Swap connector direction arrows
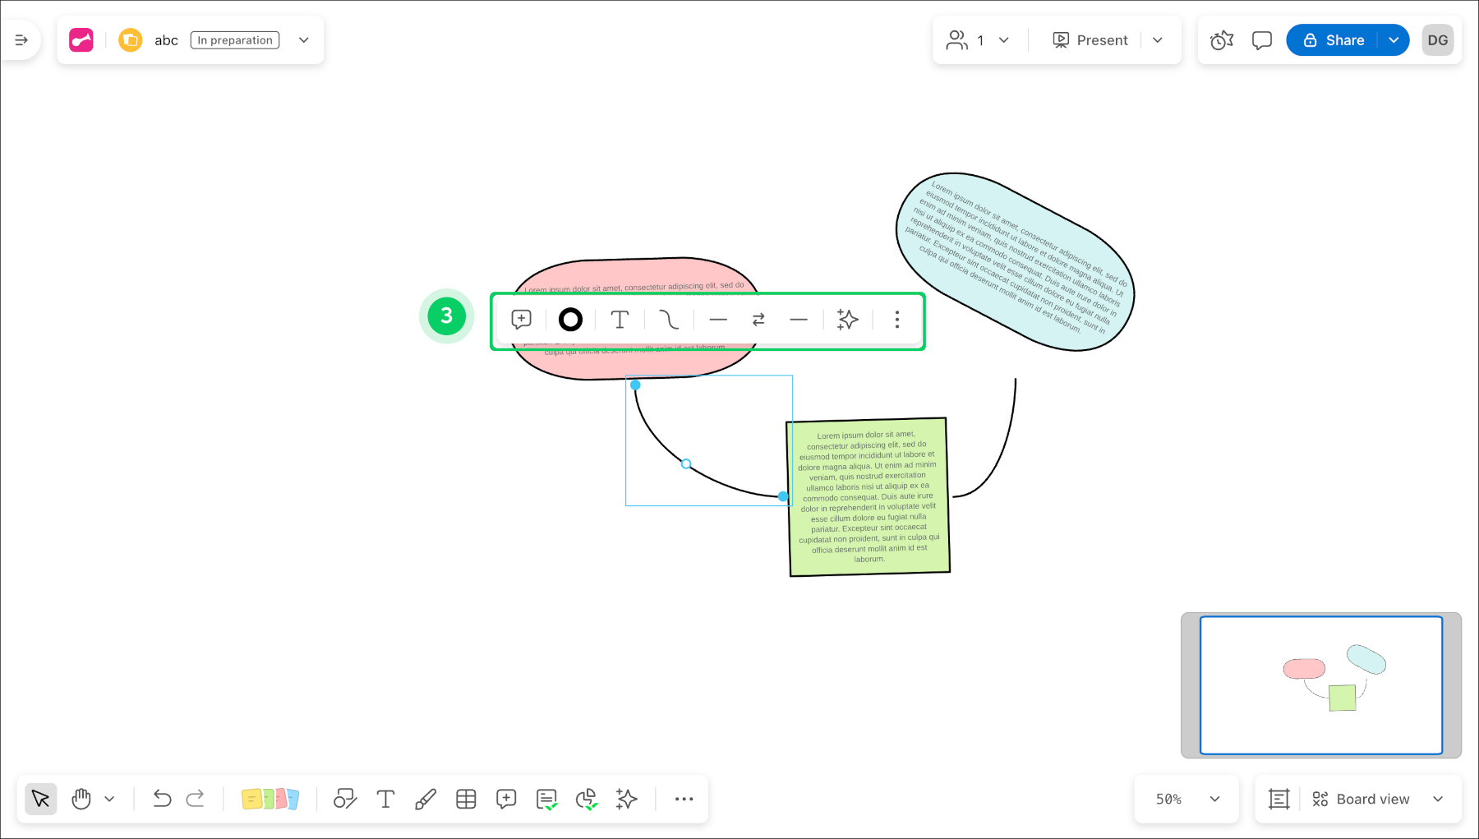The width and height of the screenshot is (1479, 839). coord(758,320)
